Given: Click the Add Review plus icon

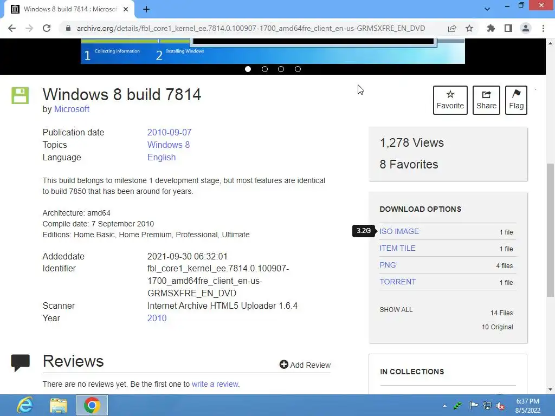Looking at the screenshot, I should pyautogui.click(x=283, y=365).
